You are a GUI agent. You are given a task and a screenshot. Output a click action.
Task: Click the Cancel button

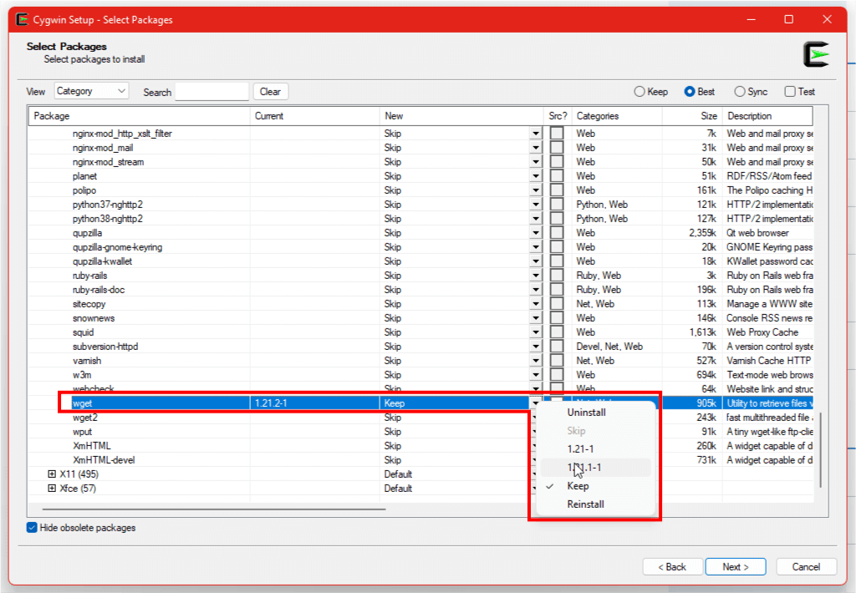pyautogui.click(x=806, y=567)
